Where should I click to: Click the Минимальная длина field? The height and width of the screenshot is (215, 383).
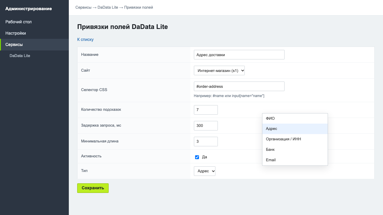pyautogui.click(x=206, y=141)
